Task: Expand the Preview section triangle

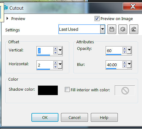Action: point(7,19)
